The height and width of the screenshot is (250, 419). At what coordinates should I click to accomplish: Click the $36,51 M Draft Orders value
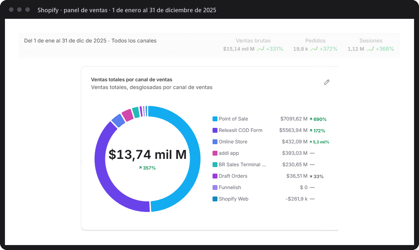pyautogui.click(x=297, y=176)
